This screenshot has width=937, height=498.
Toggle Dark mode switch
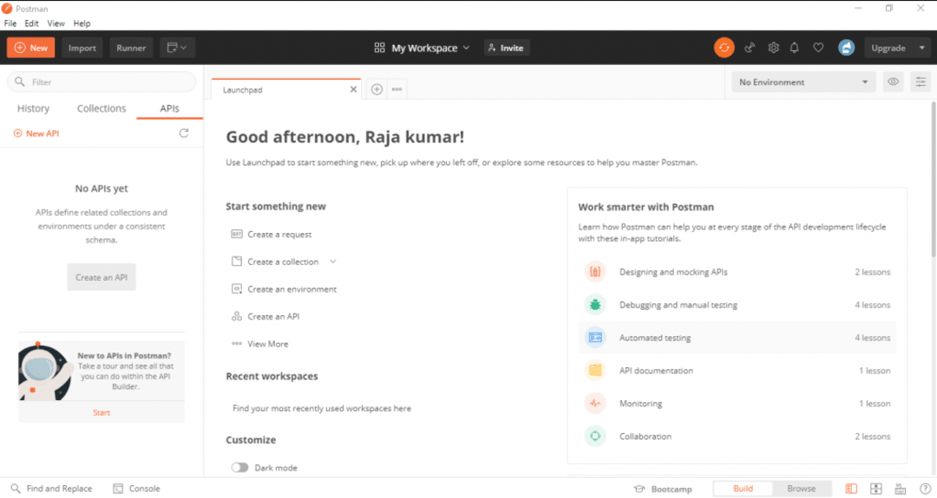240,468
